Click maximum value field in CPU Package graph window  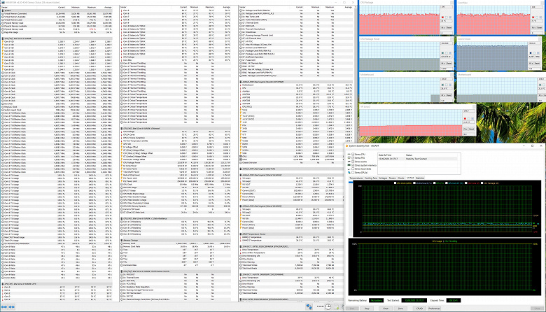pyautogui.click(x=447, y=7)
